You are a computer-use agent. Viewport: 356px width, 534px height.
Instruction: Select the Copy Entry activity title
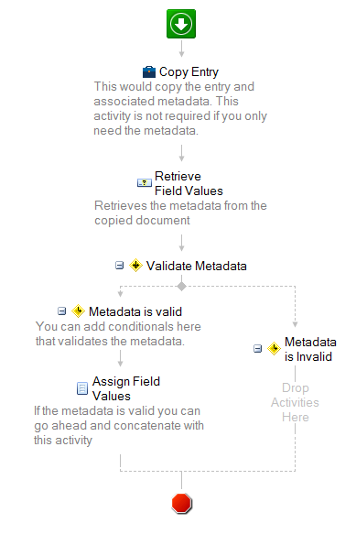click(189, 71)
